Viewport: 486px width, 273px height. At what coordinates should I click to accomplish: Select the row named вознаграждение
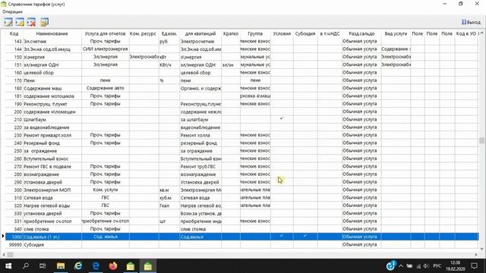pos(241,174)
